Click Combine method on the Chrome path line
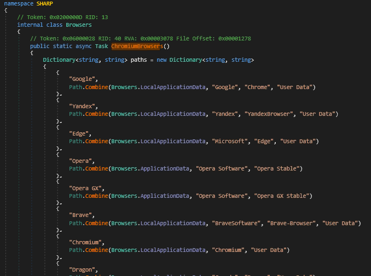The width and height of the screenshot is (371, 276). click(x=96, y=87)
